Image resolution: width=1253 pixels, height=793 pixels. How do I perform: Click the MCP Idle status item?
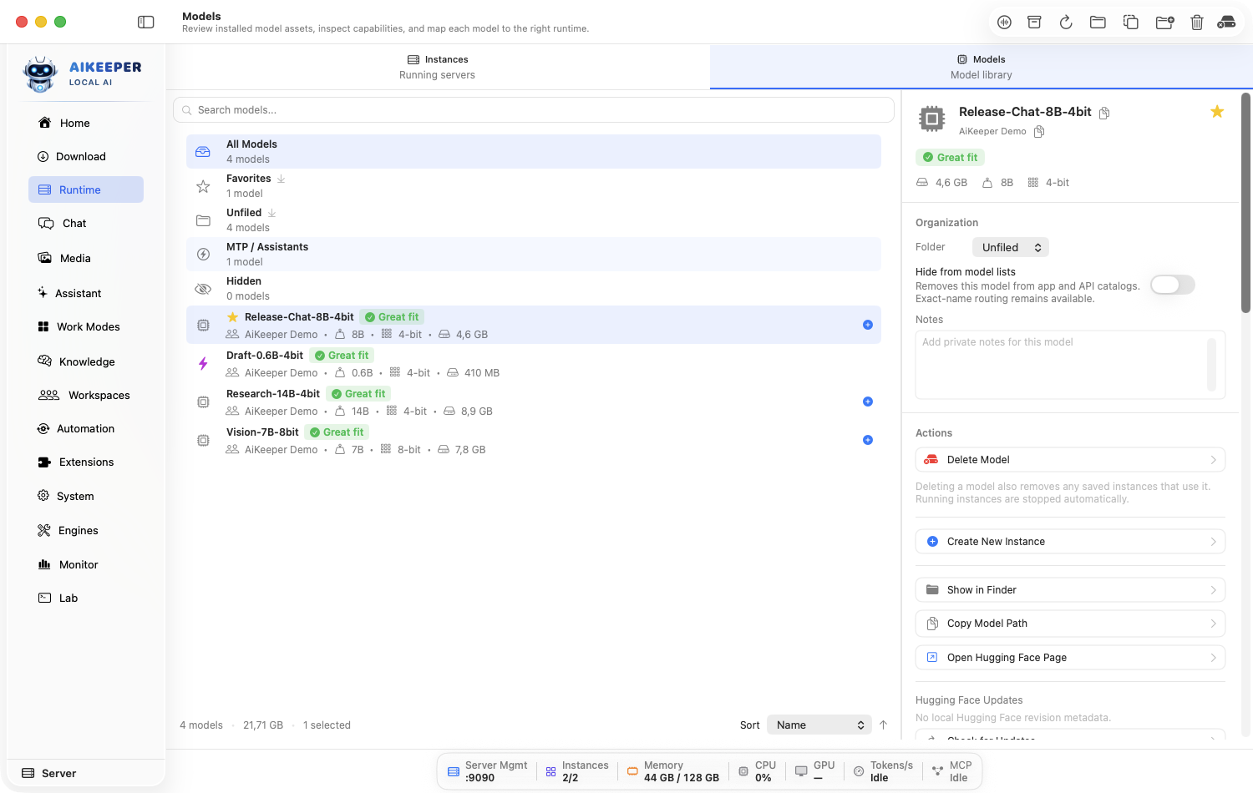(951, 771)
